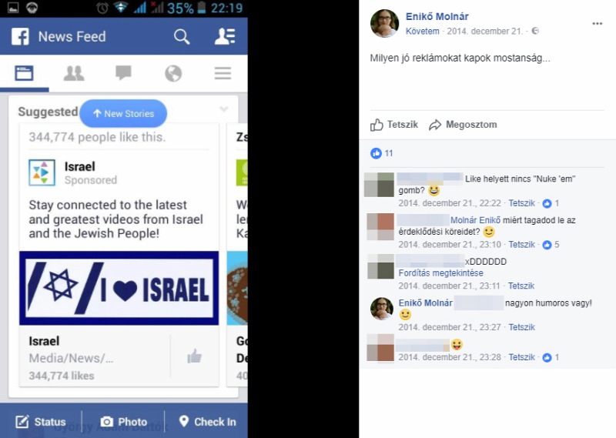Like the Israel page with thumbs-up icon
Viewport: 616px width, 438px height.
coord(195,356)
